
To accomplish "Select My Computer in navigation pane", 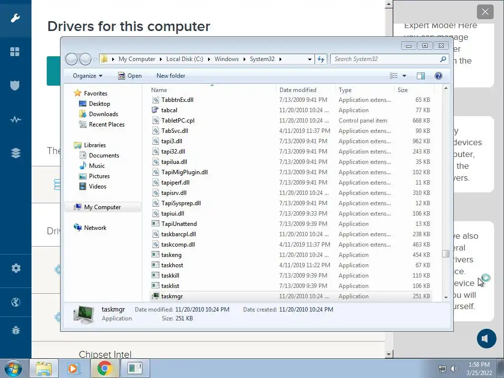I will pos(102,207).
